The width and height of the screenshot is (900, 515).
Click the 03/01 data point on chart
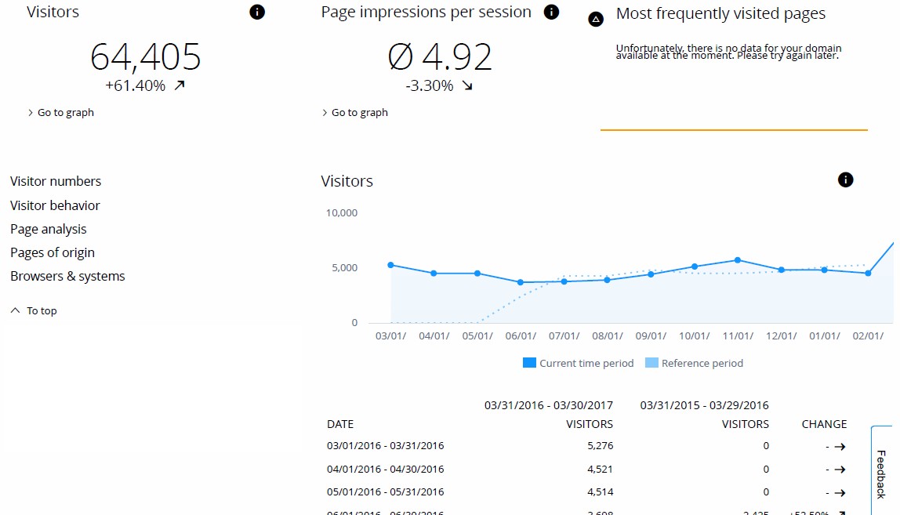coord(391,265)
